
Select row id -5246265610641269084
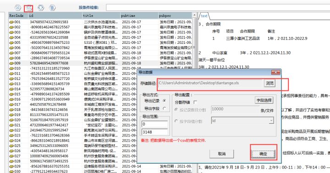(49, 32)
